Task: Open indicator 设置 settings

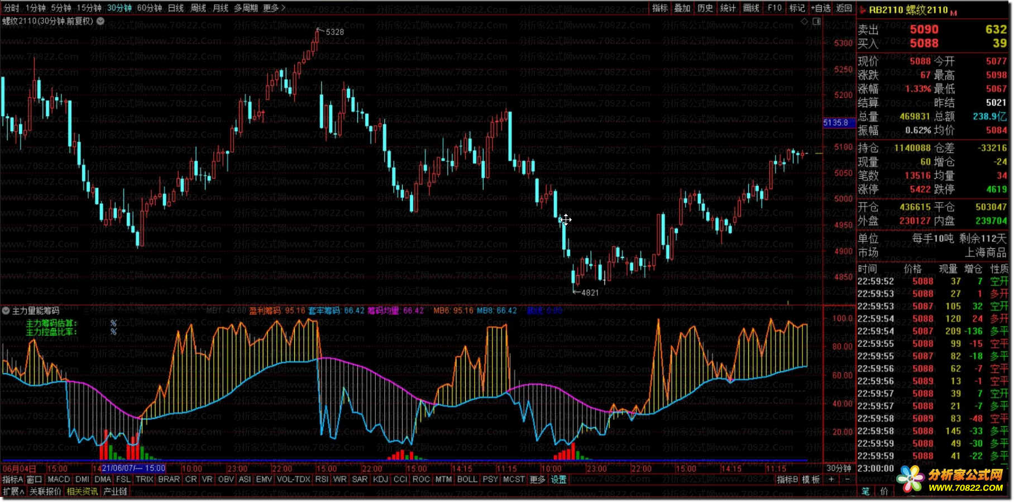Action: click(x=559, y=480)
